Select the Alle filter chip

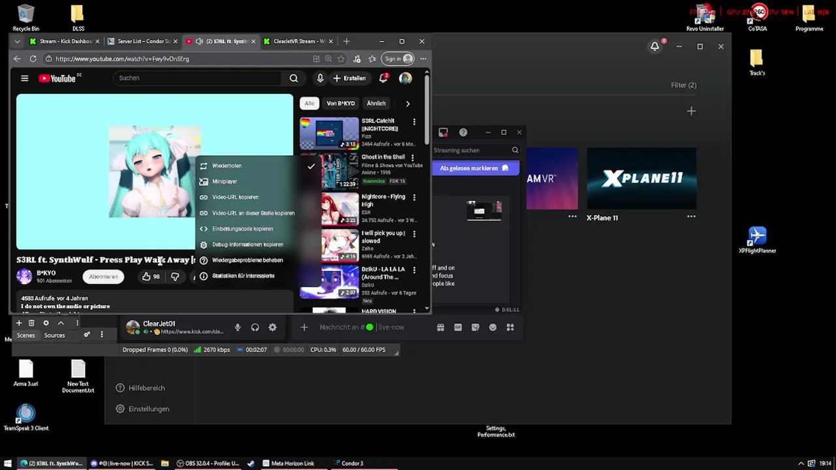coord(309,103)
